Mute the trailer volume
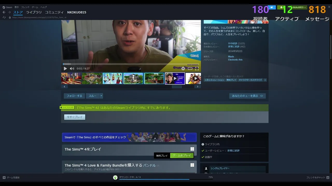This screenshot has width=332, height=186. (x=72, y=68)
